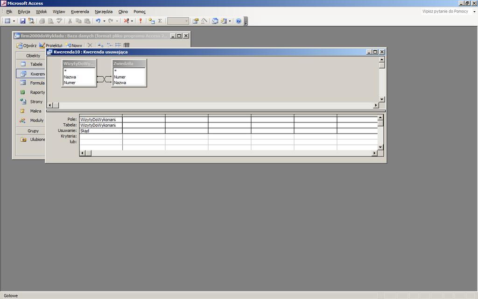Click the Undo arrow icon
The height and width of the screenshot is (299, 478).
(x=98, y=21)
